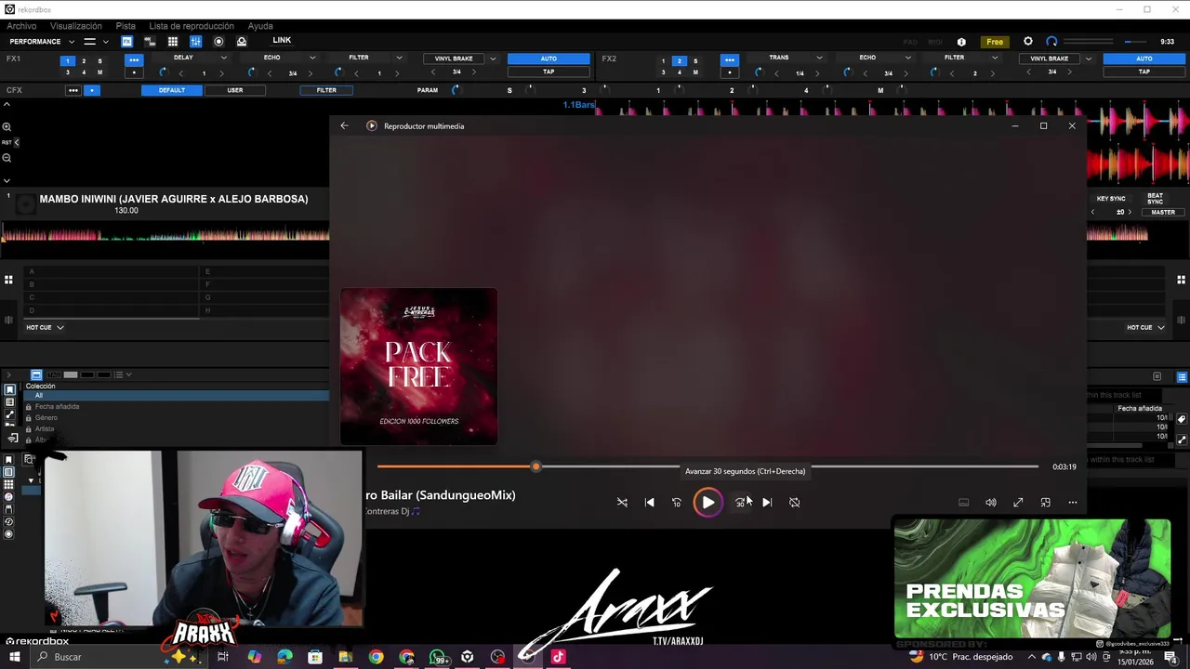The width and height of the screenshot is (1190, 669).
Task: Open TikTok from the Windows taskbar
Action: click(558, 657)
